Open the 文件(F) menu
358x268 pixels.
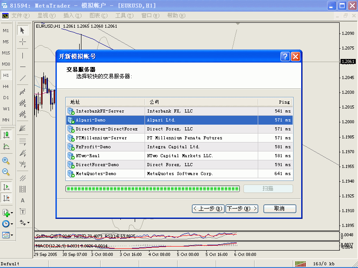point(21,16)
